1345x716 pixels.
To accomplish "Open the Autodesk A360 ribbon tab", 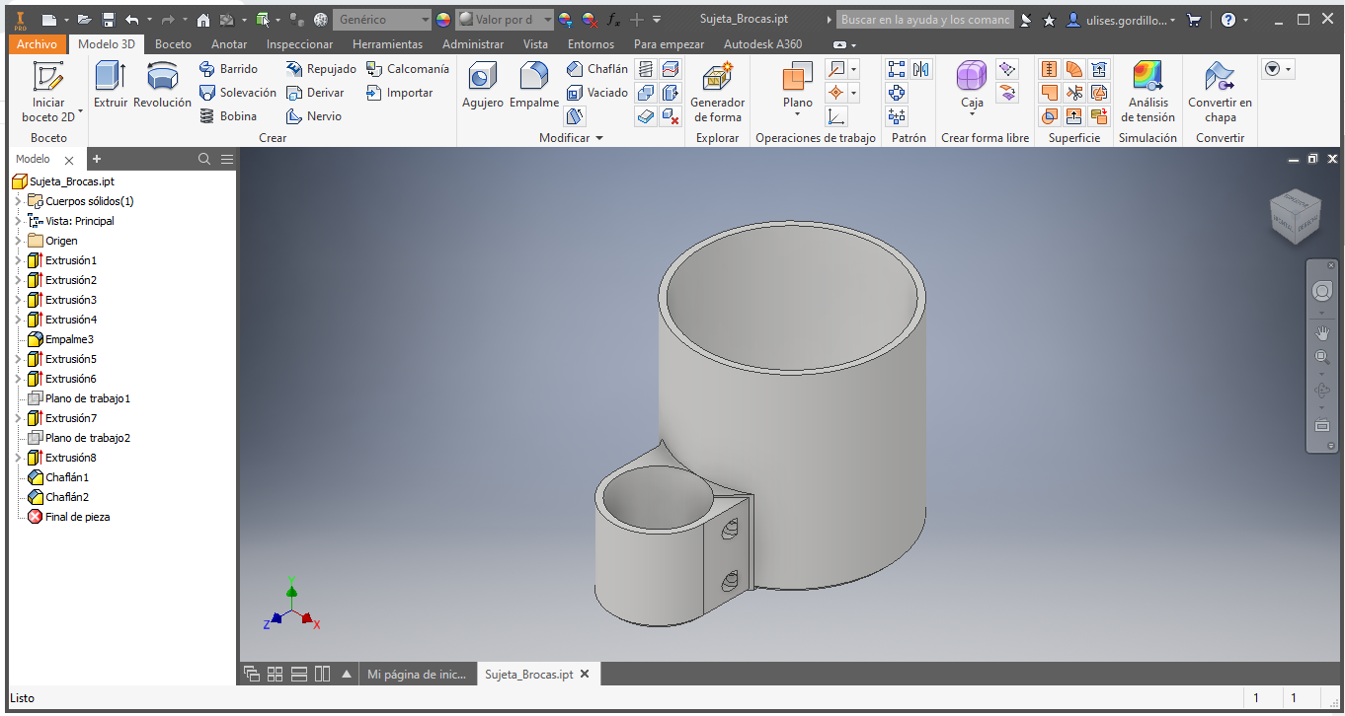I will pyautogui.click(x=762, y=44).
